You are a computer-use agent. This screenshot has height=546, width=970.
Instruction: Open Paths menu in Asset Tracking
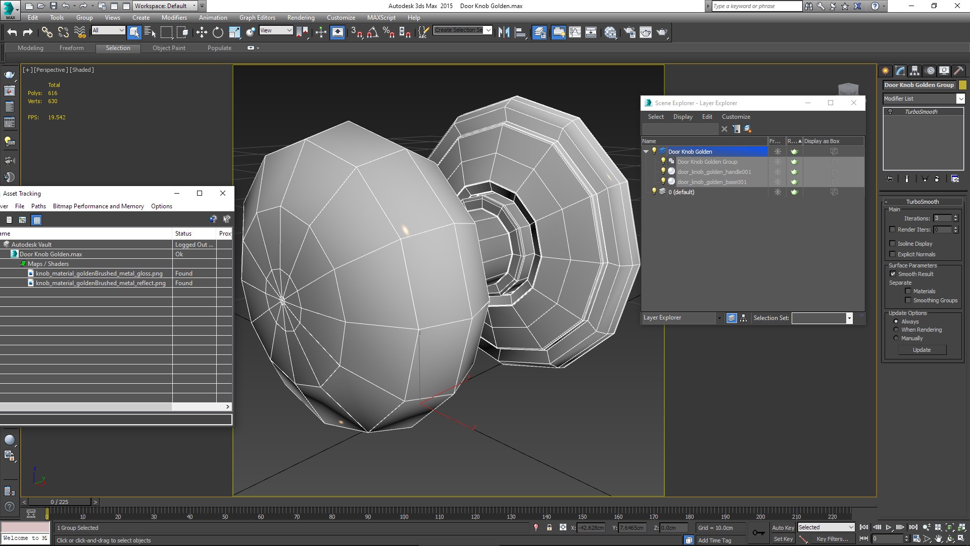[x=38, y=206]
